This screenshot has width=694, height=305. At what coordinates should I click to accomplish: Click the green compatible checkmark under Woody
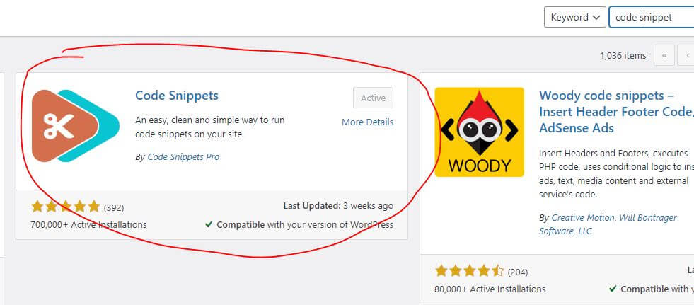(613, 289)
